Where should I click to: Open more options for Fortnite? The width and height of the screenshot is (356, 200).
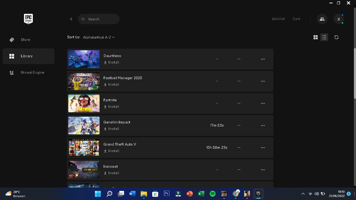coord(263,103)
